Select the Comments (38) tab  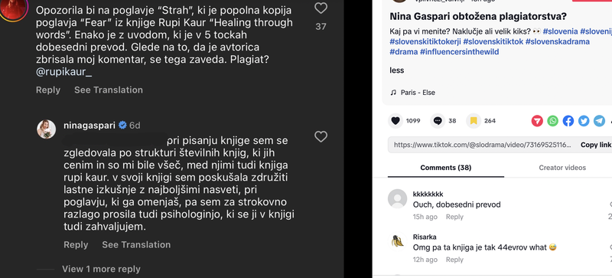[446, 168]
